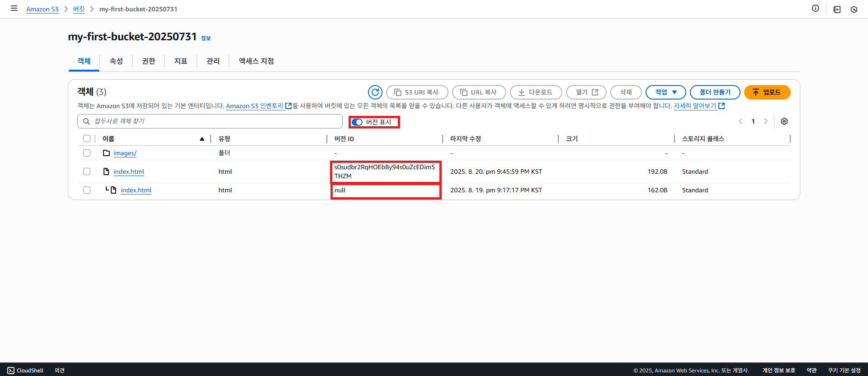
Task: Open 개인 정보 보호 footer link
Action: 778,370
